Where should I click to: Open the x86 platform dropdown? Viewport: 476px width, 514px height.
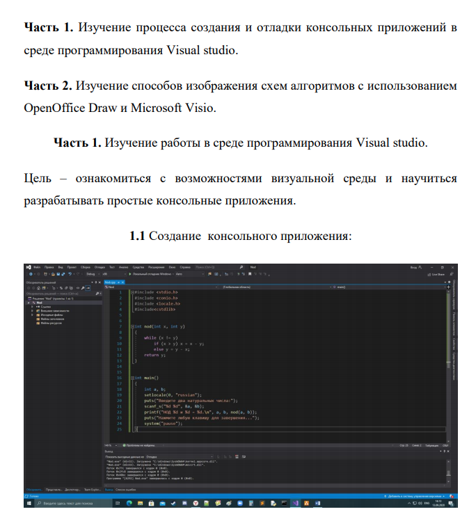(114, 274)
